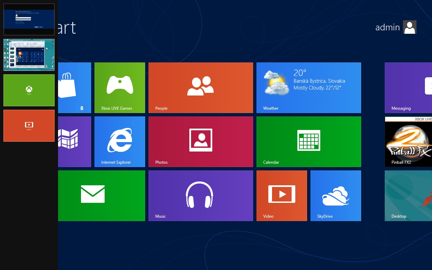The image size is (432, 270).
Task: Open the green Mail envelope tile
Action: point(102,196)
